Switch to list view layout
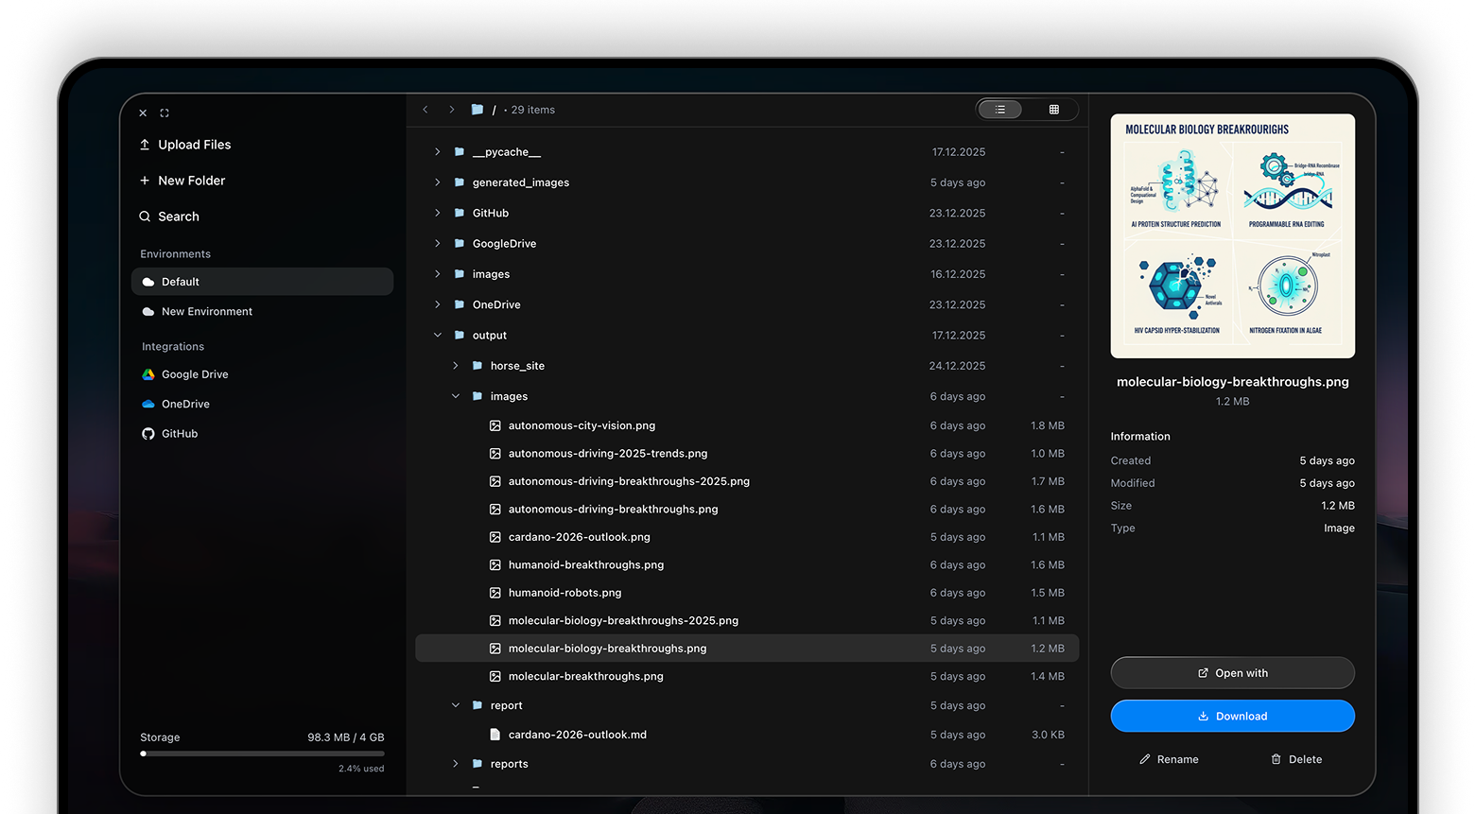This screenshot has height=814, width=1476. point(1000,110)
